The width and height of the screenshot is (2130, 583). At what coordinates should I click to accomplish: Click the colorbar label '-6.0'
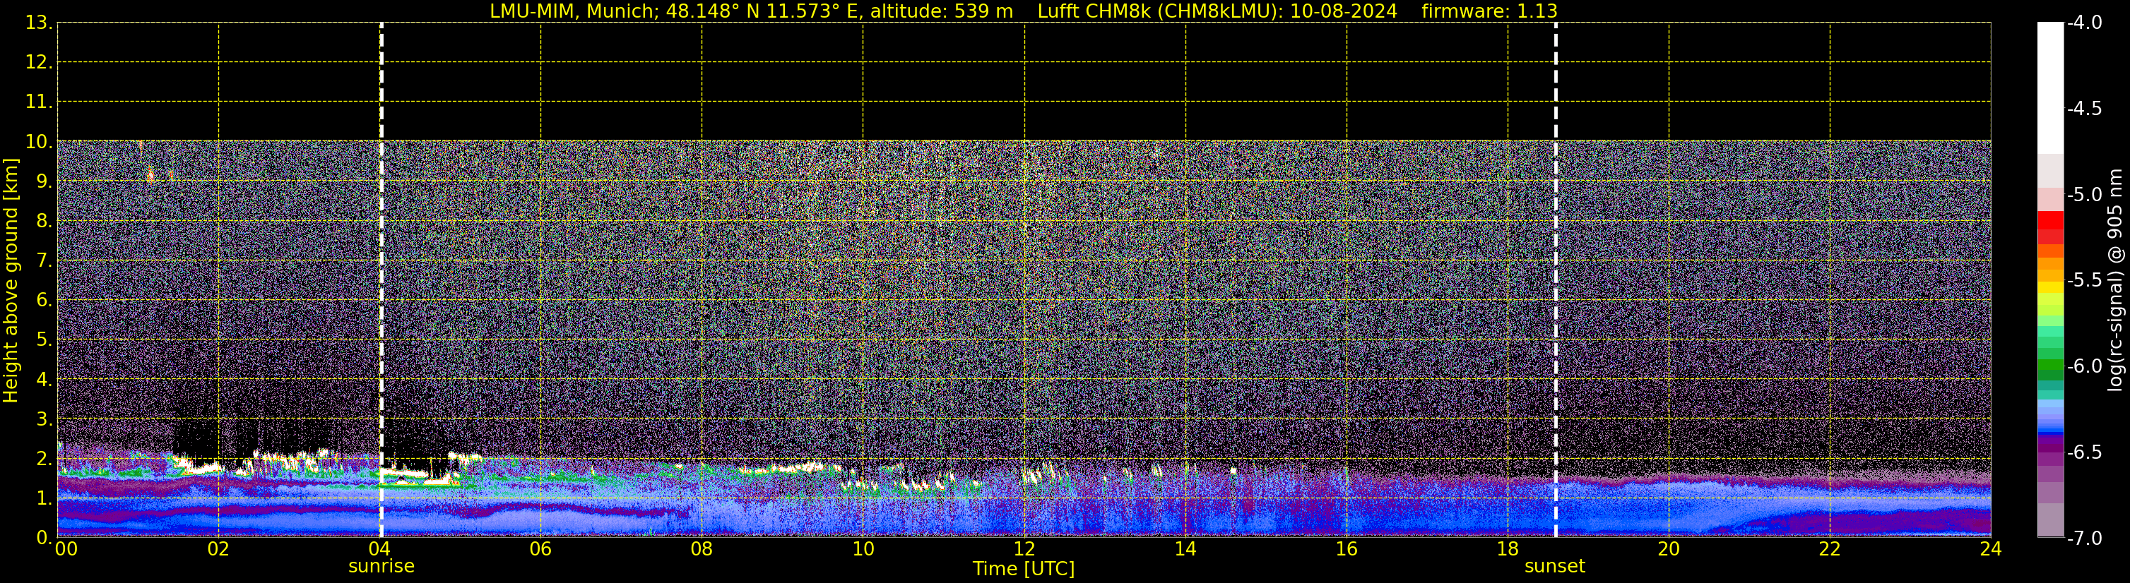tap(2085, 366)
